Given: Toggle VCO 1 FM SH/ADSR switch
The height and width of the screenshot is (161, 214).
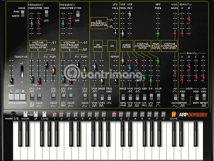Looking at the screenshot, I should 39,97.
